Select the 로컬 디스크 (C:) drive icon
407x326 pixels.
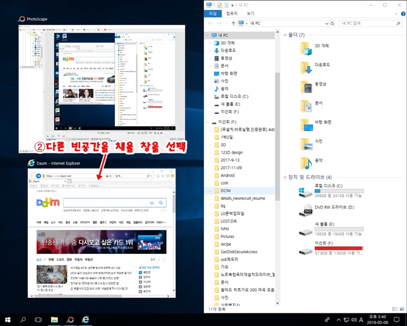[x=305, y=192]
